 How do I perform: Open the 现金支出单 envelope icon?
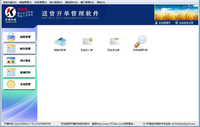tap(114, 41)
